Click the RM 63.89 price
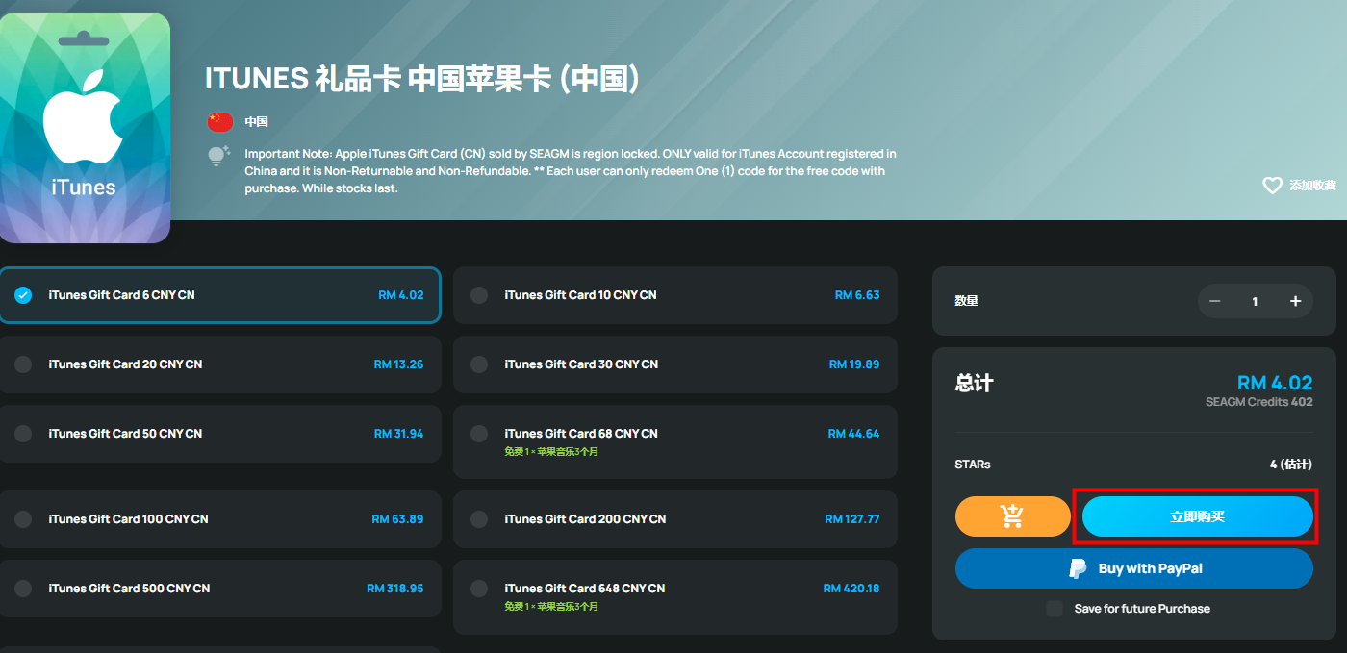 [x=398, y=519]
